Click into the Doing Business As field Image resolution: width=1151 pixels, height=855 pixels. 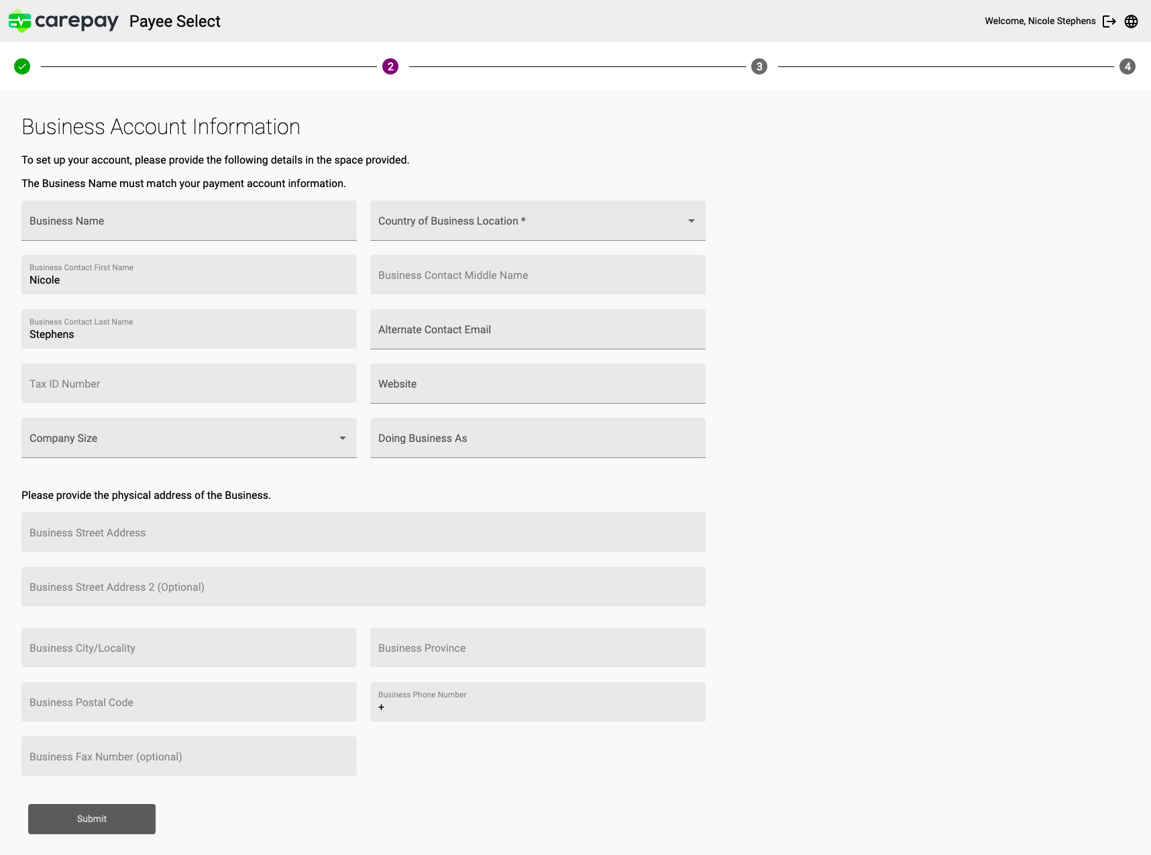point(537,438)
